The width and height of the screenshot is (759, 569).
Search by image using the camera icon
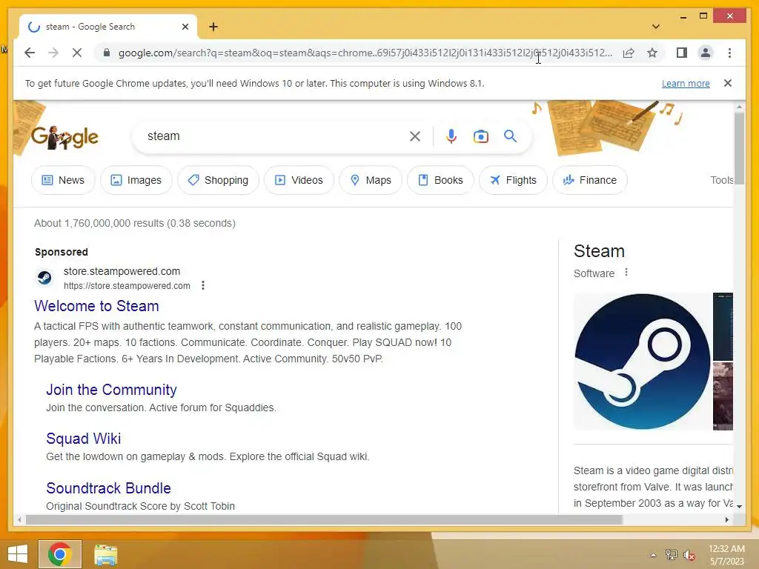[480, 136]
